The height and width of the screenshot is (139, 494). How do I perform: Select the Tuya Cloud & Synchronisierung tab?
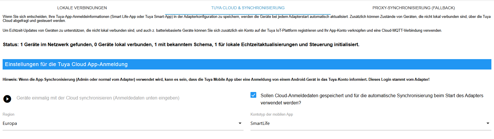tap(248, 8)
